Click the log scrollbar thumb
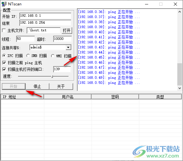Image resolution: width=183 pixels, height=161 pixels. coord(180,74)
